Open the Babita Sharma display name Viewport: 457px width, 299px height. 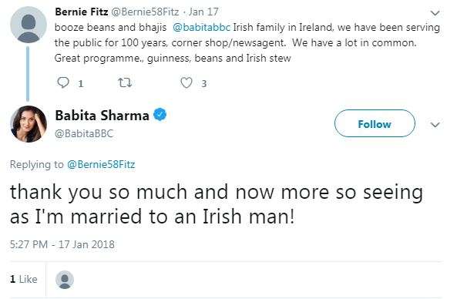102,116
